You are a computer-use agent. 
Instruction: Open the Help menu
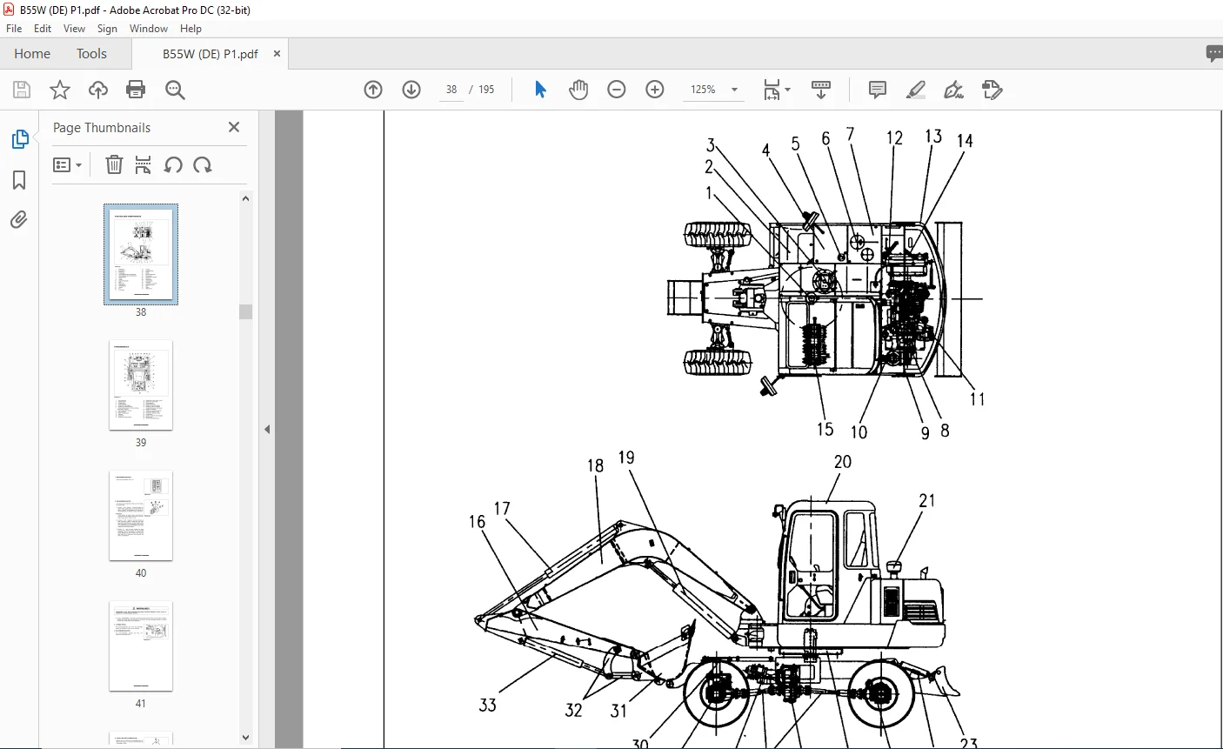click(190, 29)
